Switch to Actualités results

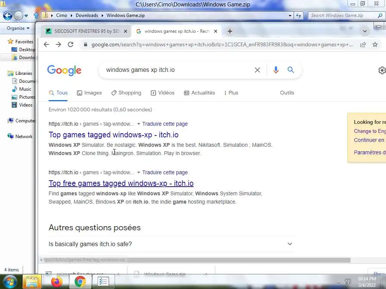(x=199, y=93)
